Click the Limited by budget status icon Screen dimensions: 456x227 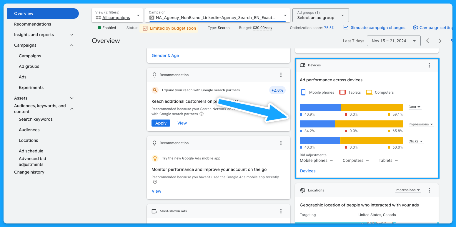tap(145, 28)
